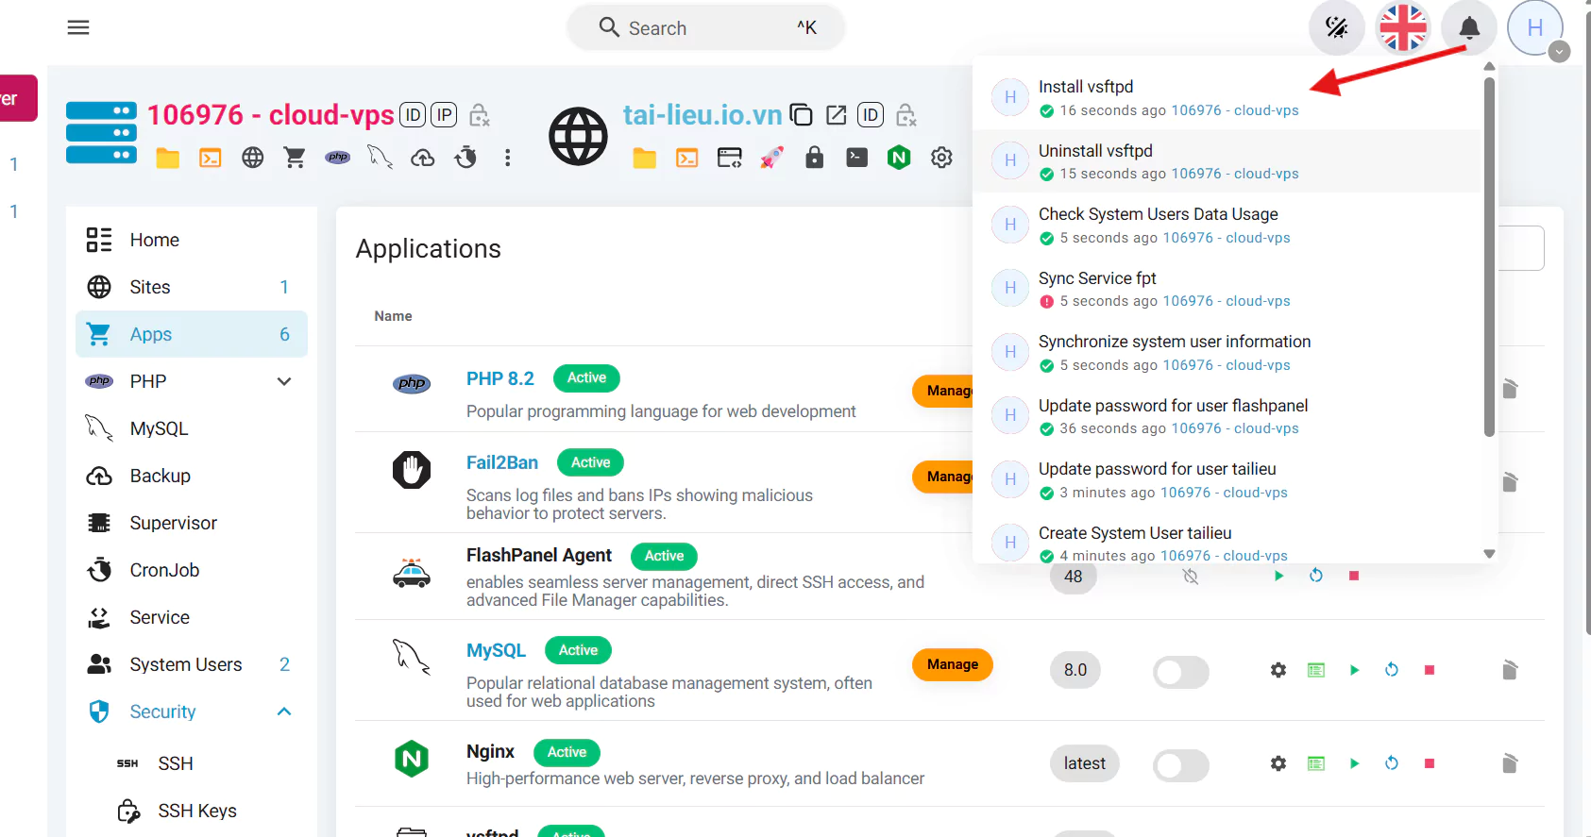Open the notifications bell

[x=1468, y=28]
